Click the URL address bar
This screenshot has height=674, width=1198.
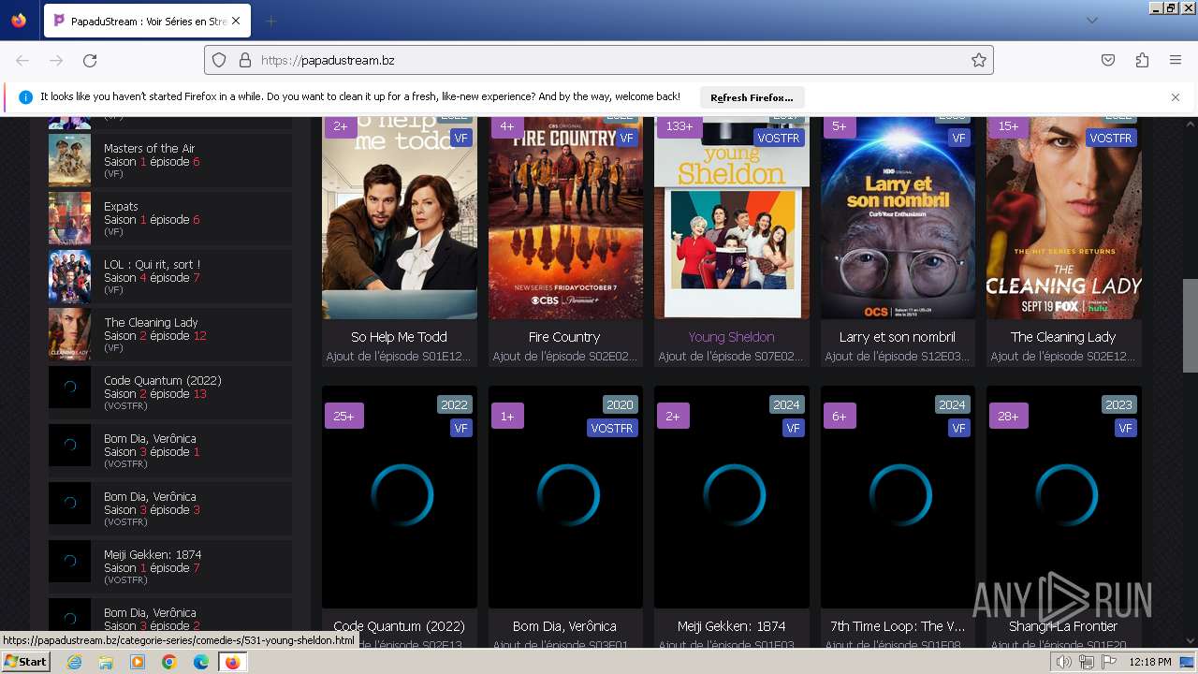point(599,60)
